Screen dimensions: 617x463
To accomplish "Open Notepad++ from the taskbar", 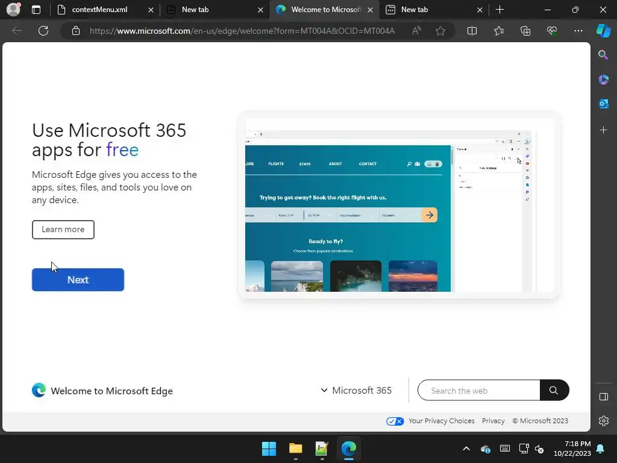I will [322, 449].
